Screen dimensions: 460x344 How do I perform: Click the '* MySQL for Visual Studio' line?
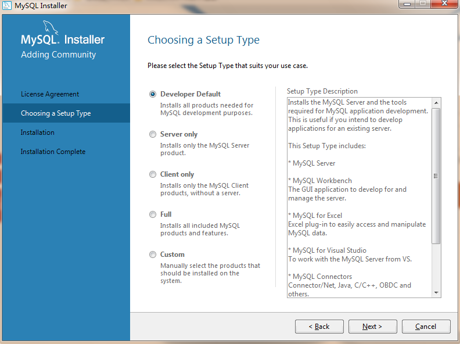coord(327,250)
